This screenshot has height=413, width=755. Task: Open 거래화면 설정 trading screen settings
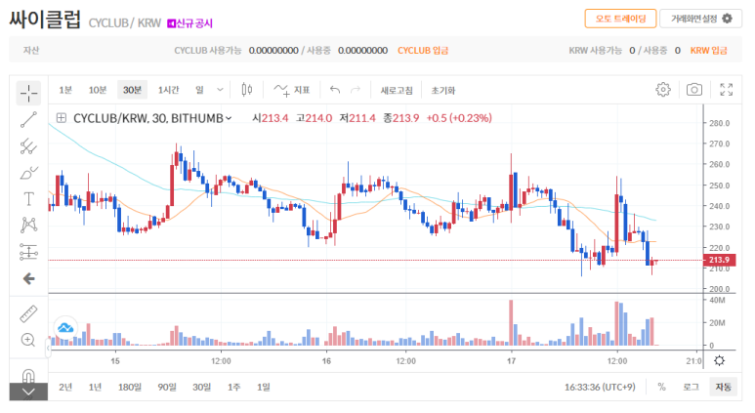[701, 19]
